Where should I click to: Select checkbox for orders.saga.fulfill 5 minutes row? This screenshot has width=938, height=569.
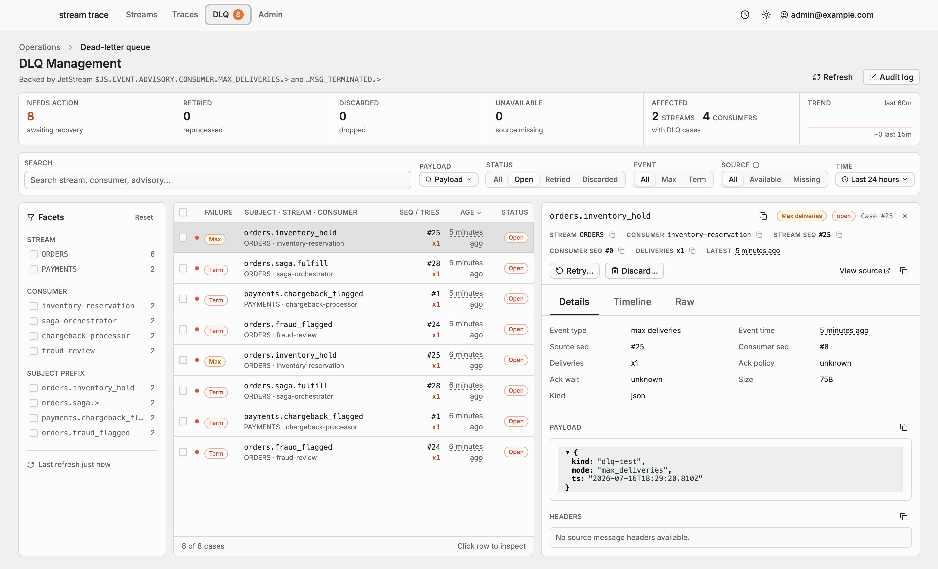pos(183,268)
